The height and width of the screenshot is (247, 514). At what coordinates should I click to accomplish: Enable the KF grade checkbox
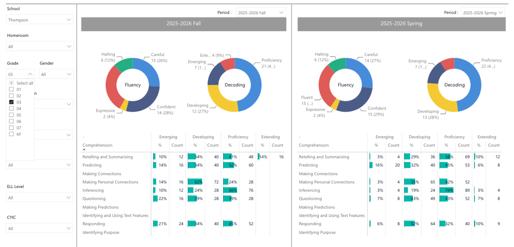11,134
